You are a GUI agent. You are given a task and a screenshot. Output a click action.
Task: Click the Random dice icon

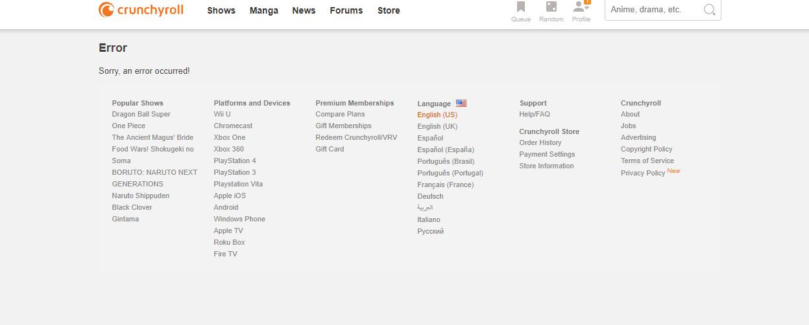coord(551,7)
